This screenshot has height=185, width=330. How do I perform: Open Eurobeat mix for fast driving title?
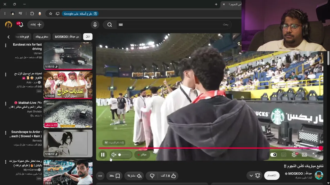[x=27, y=47]
